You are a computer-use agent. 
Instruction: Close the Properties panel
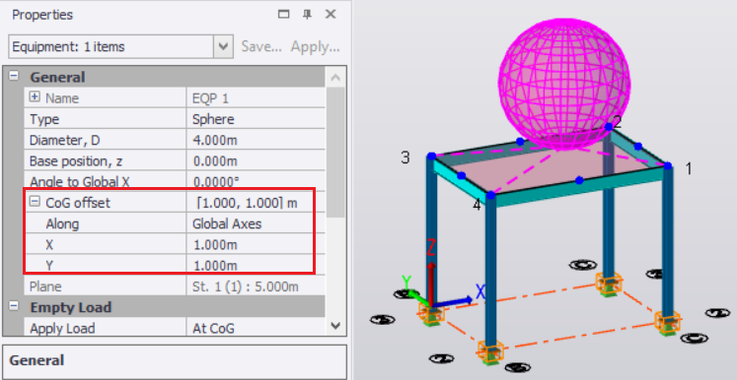click(331, 15)
